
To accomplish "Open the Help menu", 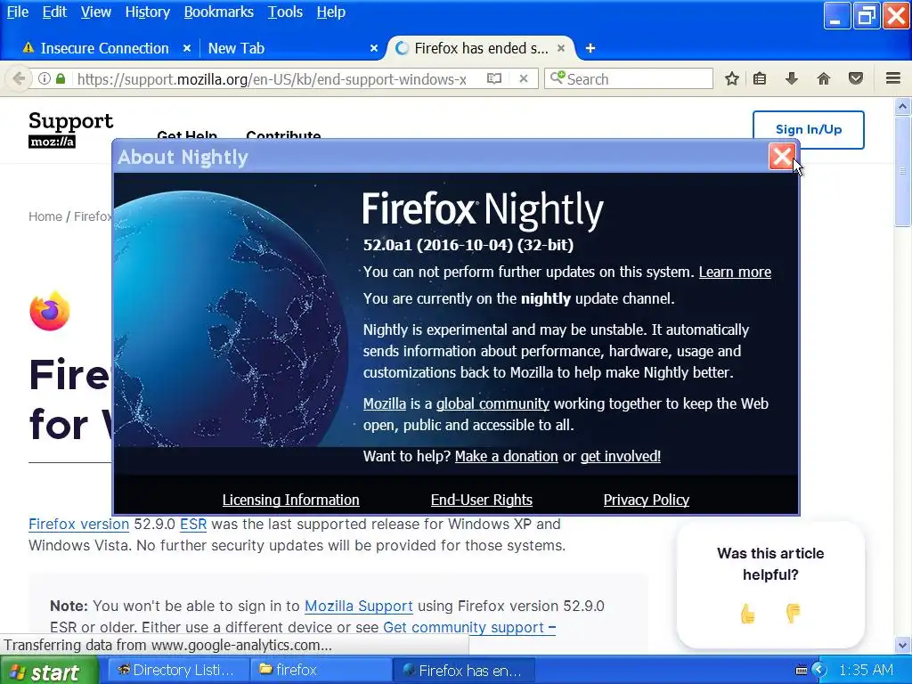I will click(331, 12).
